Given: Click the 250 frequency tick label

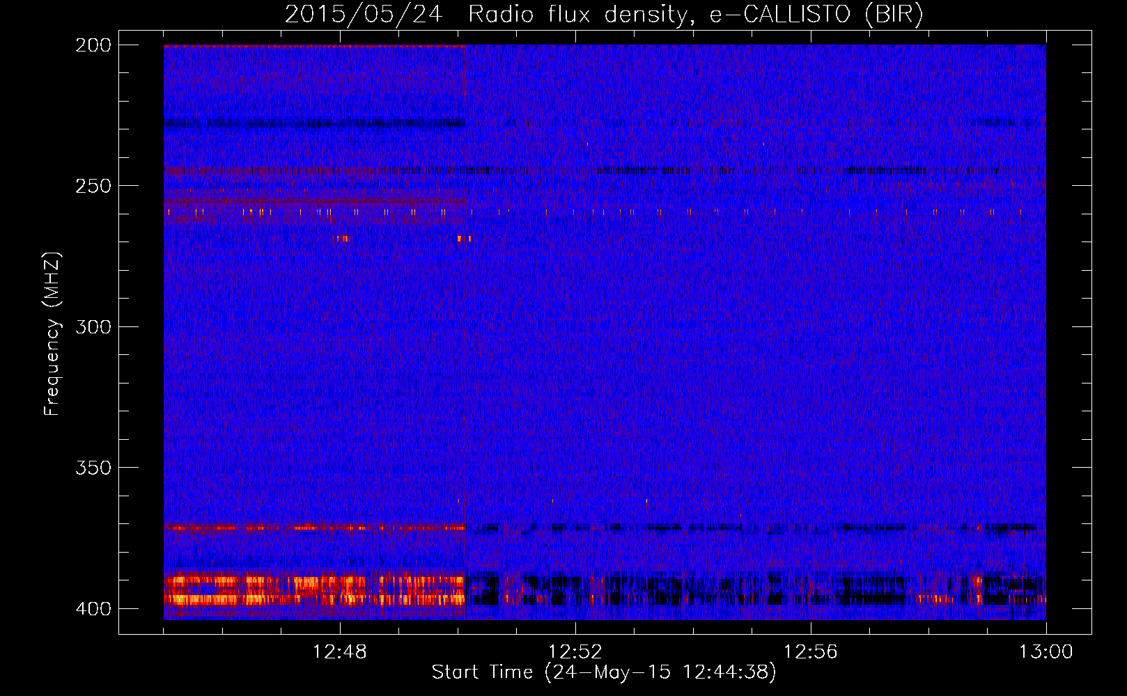Looking at the screenshot, I should (93, 186).
